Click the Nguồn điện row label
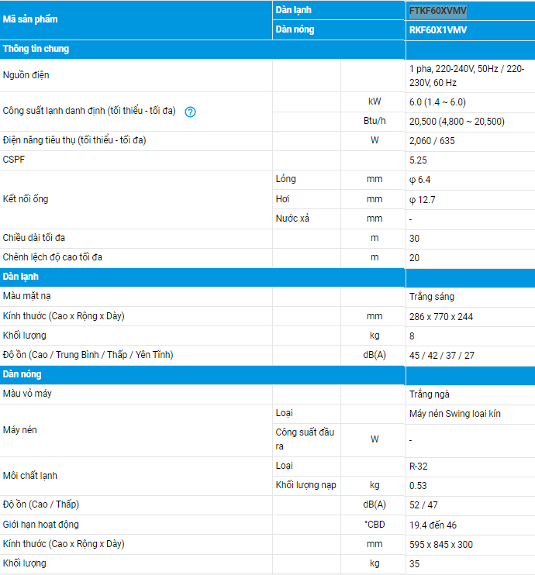This screenshot has width=535, height=575. [26, 75]
